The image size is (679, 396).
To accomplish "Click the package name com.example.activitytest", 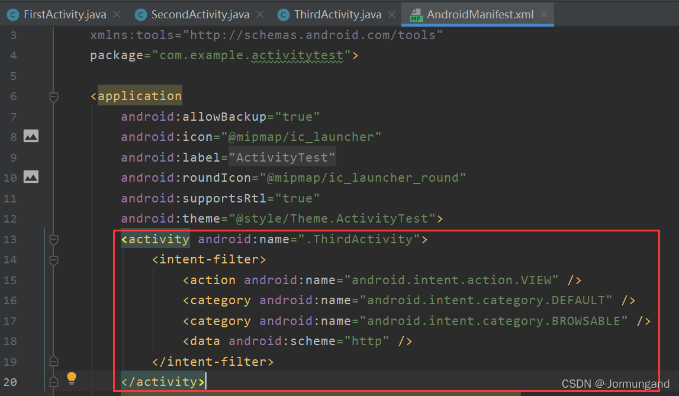I will click(x=251, y=56).
